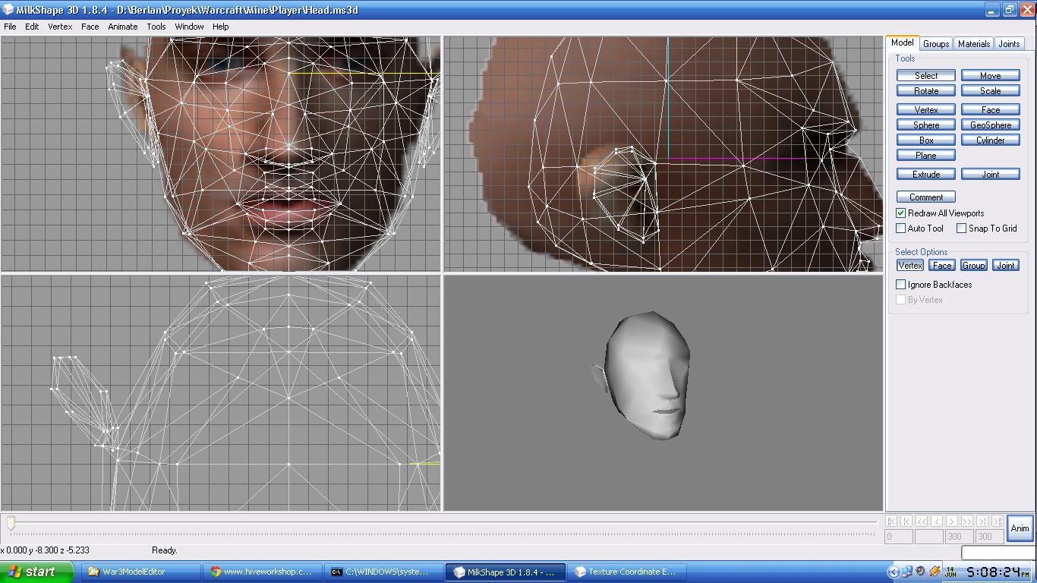1037x583 pixels.
Task: Click the animation timeline slider handle
Action: 11,523
